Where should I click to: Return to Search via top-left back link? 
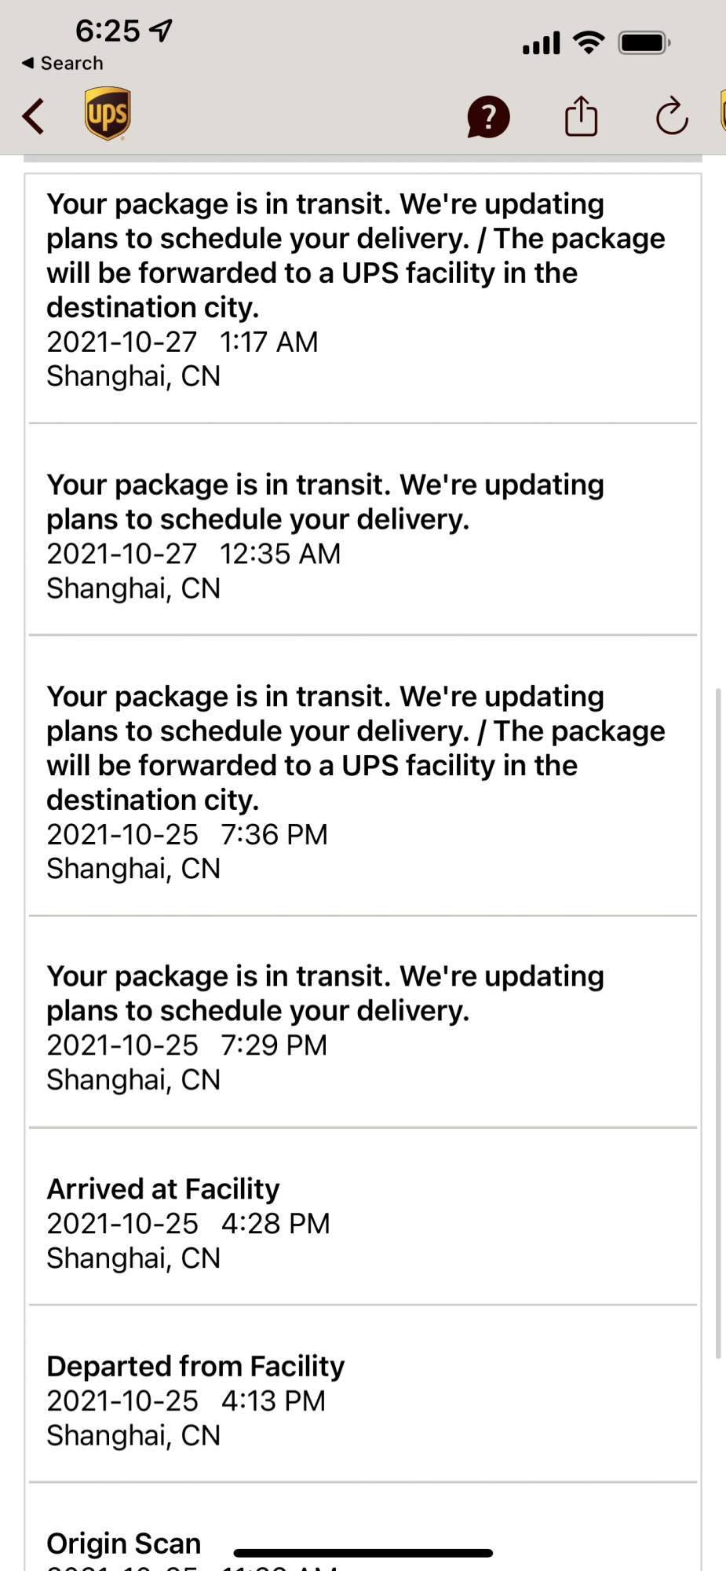point(63,63)
